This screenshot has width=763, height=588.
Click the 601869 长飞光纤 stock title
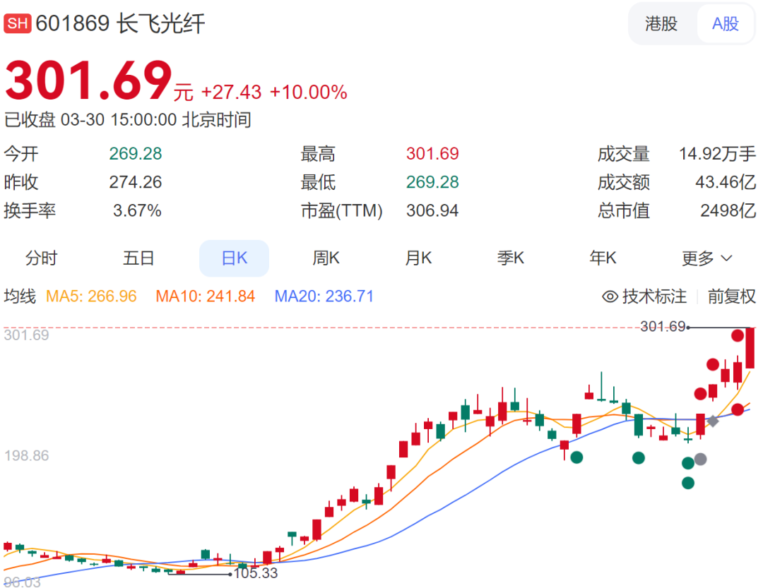(x=120, y=23)
